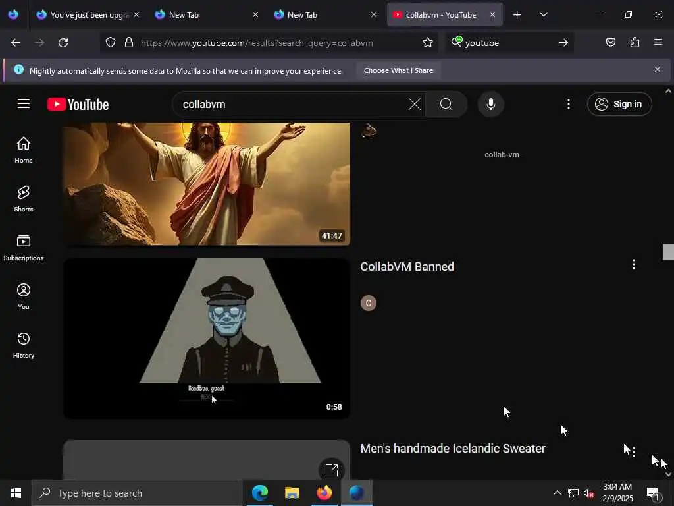Show hidden system tray icons
The height and width of the screenshot is (506, 674).
pos(557,493)
